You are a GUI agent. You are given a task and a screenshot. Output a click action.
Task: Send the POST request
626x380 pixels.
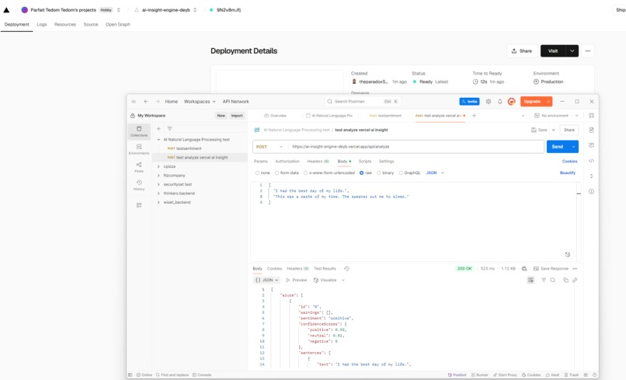click(x=558, y=147)
